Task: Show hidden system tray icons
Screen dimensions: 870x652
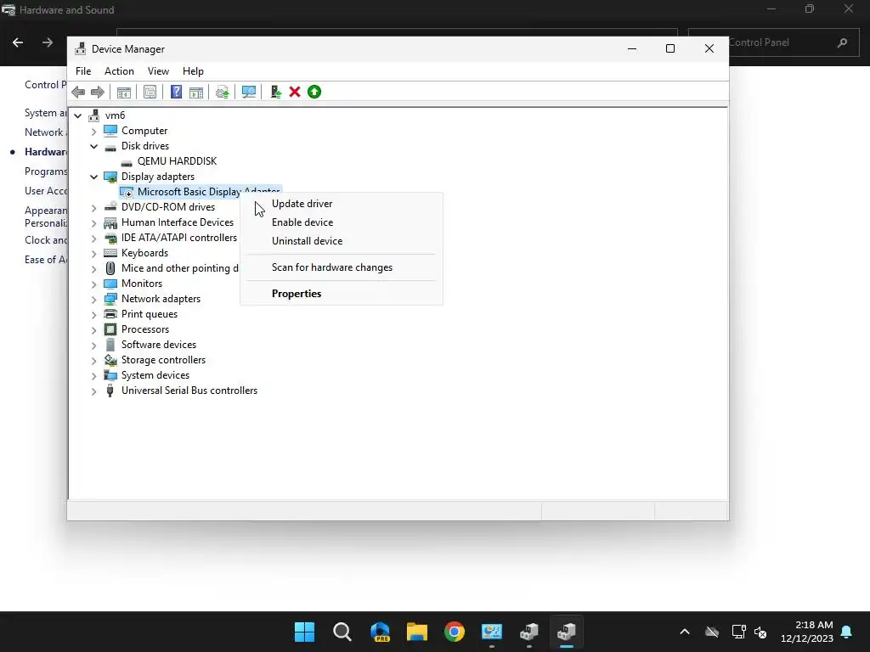Action: (x=685, y=632)
